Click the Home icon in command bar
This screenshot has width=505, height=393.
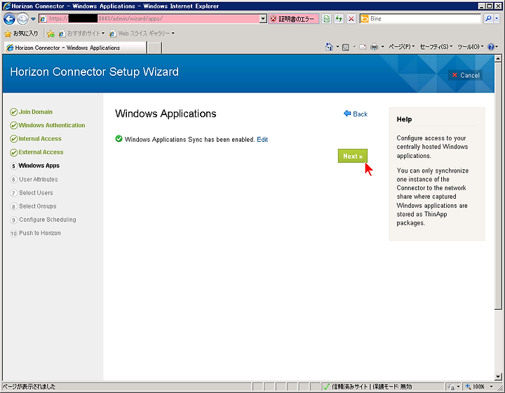[329, 47]
